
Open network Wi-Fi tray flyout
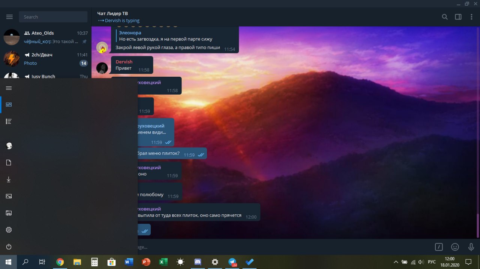(x=413, y=262)
